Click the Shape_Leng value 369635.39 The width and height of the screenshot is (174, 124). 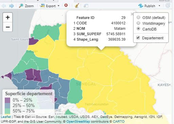(117, 39)
